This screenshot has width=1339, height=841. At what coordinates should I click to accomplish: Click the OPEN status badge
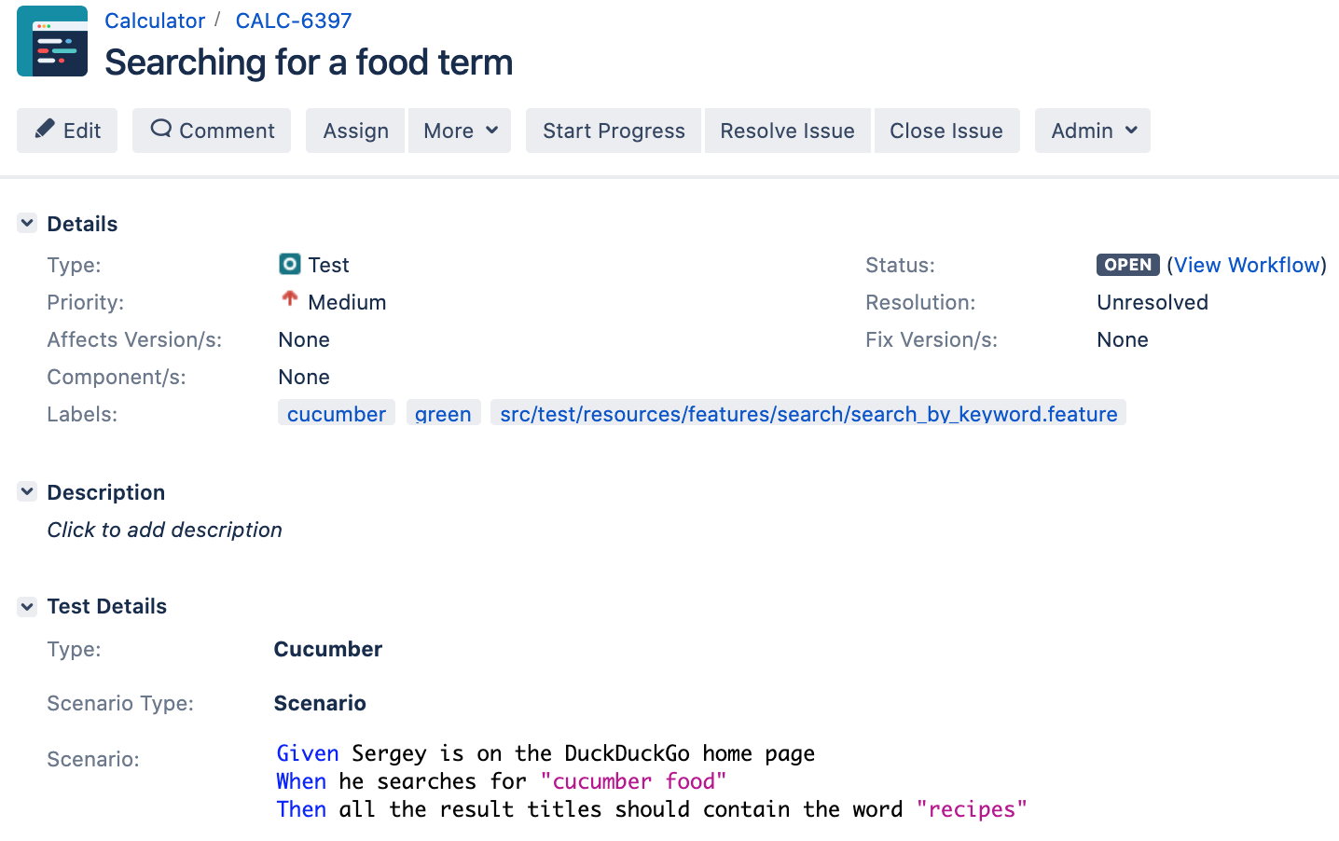pyautogui.click(x=1127, y=265)
